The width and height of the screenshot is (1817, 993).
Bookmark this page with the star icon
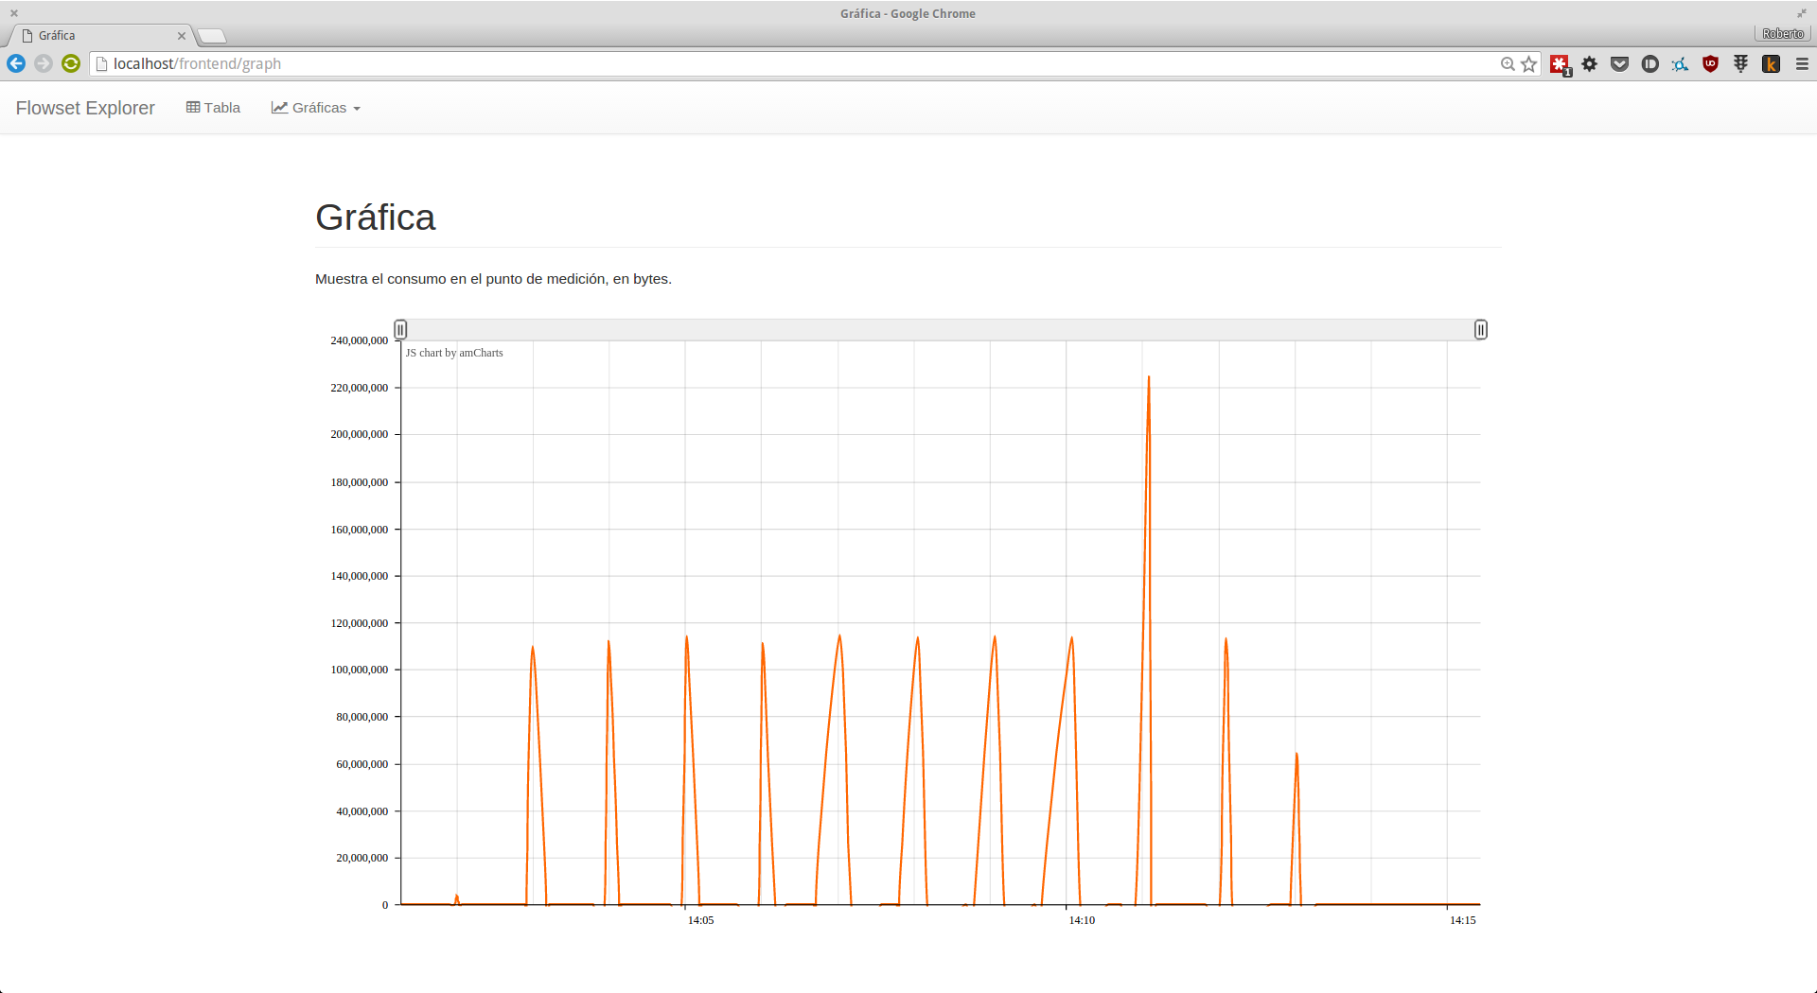point(1528,64)
